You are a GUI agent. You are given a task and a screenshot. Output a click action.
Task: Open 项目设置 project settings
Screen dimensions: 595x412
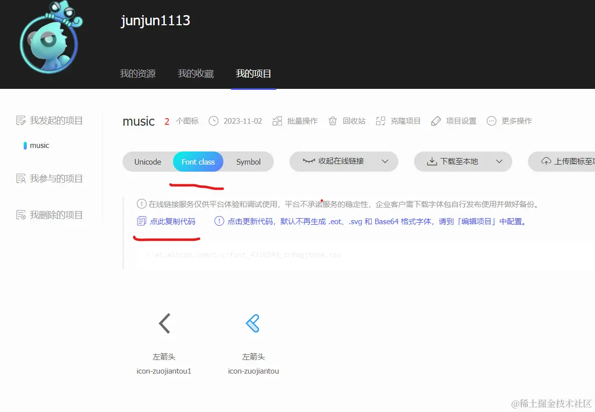461,121
